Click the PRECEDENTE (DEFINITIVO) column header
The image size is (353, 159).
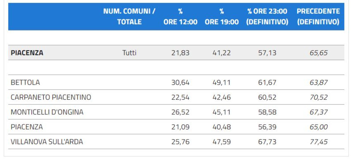318,17
